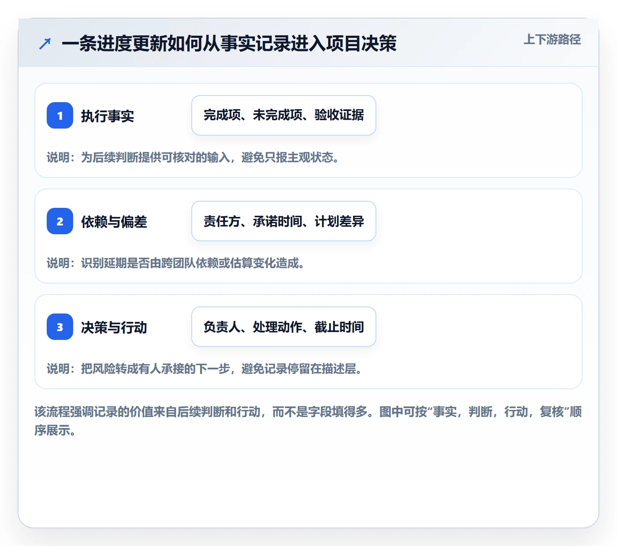Click the description starting with 为后续判断提供可核对的输入
Screen dimensions: 617x546
pos(193,158)
